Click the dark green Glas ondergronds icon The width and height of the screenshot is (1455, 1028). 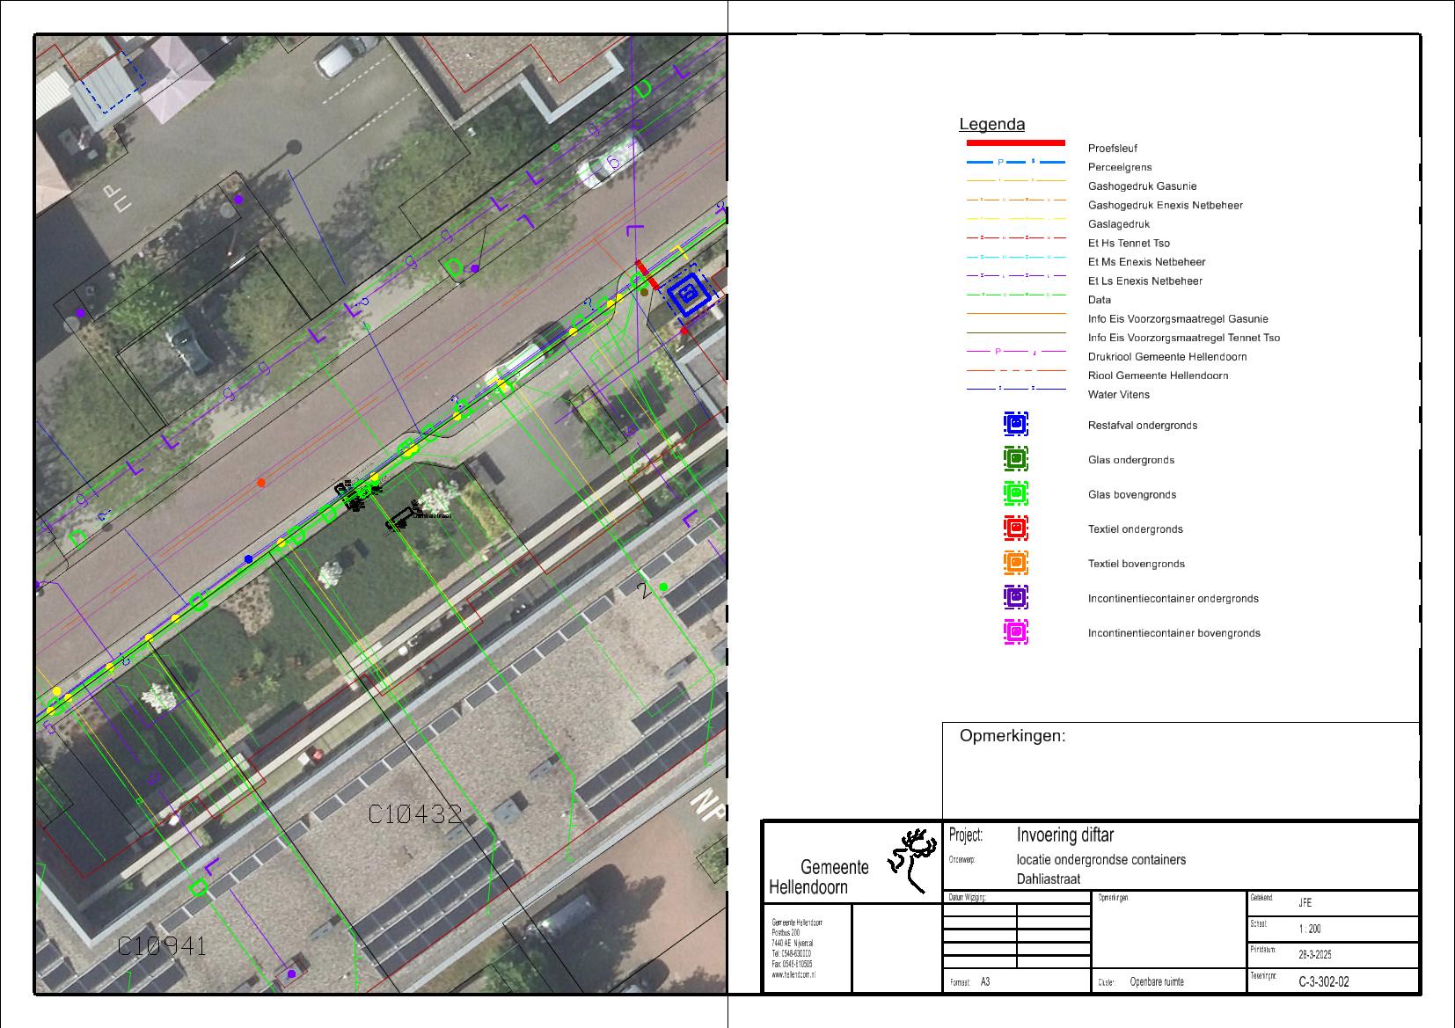[x=1016, y=459]
